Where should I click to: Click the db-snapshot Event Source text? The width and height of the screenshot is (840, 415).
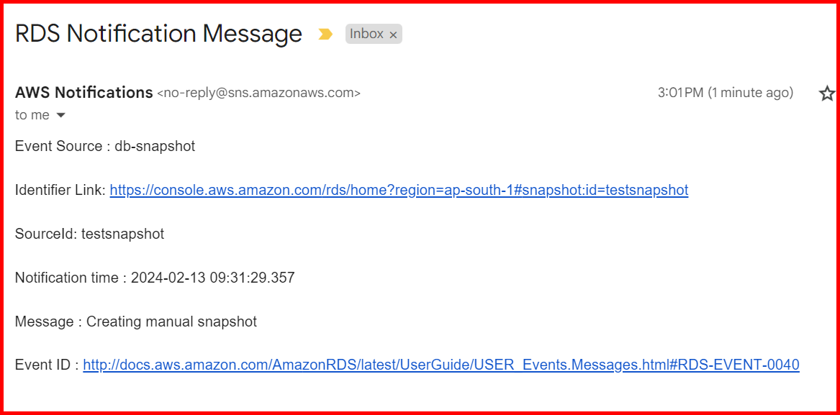[155, 146]
